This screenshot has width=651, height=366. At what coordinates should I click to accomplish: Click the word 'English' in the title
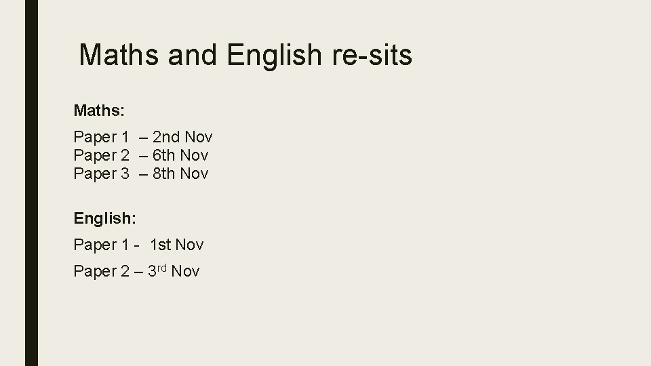point(274,56)
